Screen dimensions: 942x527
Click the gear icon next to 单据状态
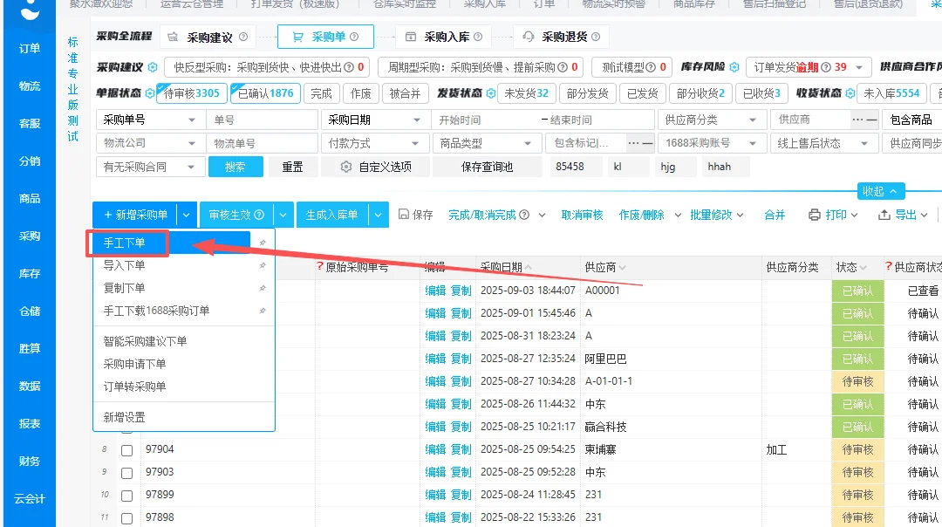[x=150, y=93]
